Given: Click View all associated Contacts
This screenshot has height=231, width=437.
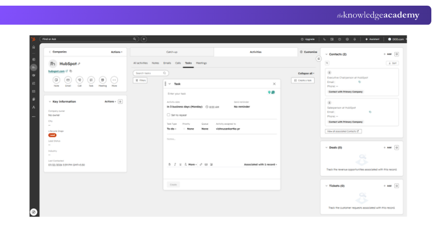Looking at the screenshot, I should (x=343, y=131).
